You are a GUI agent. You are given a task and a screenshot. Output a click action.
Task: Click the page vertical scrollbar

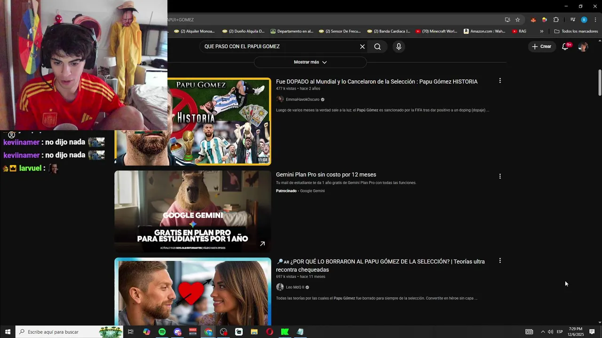point(600,83)
